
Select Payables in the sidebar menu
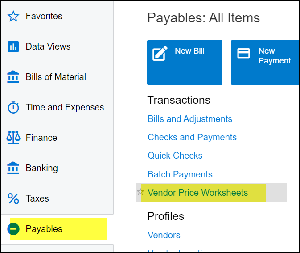click(x=44, y=229)
